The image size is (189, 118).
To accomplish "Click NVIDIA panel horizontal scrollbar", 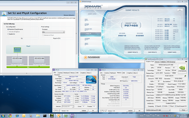I will pyautogui.click(x=27, y=73).
